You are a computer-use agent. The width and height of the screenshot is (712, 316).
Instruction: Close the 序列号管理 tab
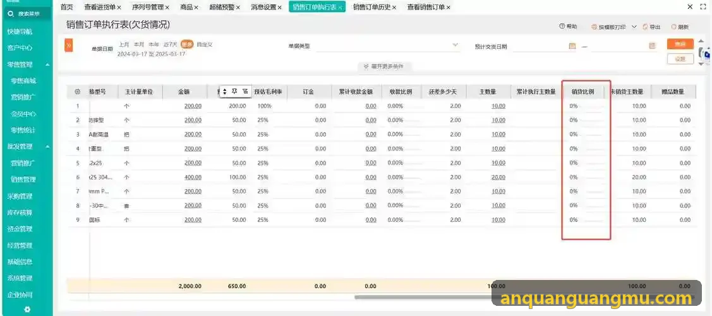[167, 7]
